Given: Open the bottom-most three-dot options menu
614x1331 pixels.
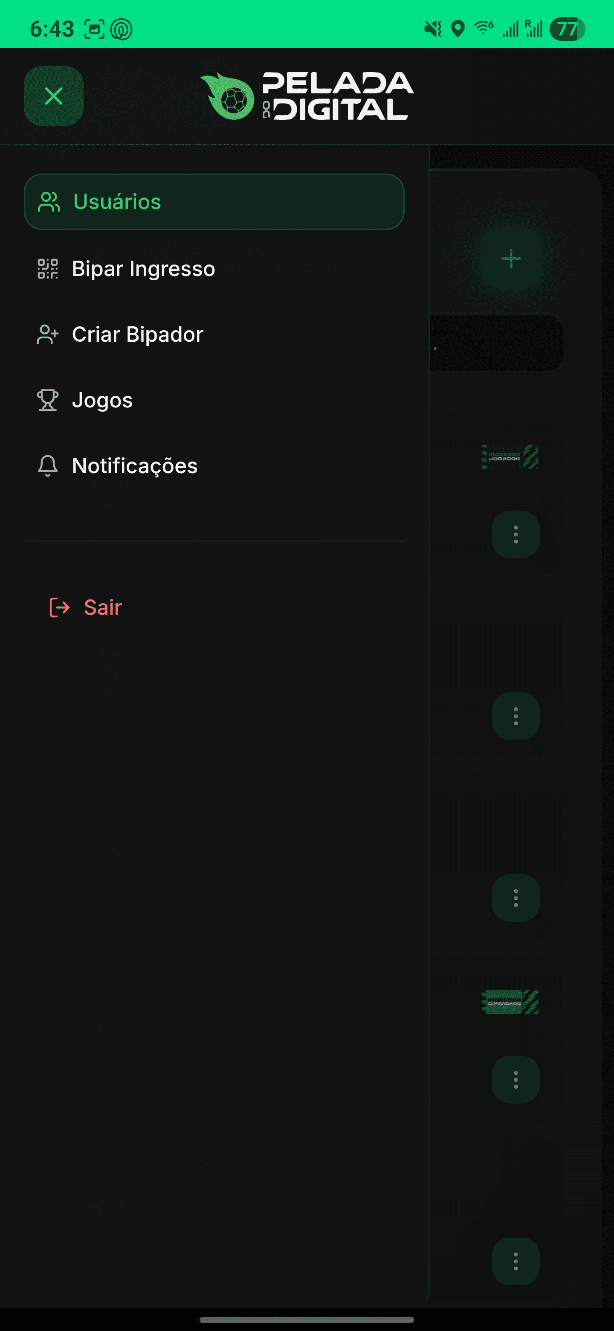Looking at the screenshot, I should [x=516, y=1261].
